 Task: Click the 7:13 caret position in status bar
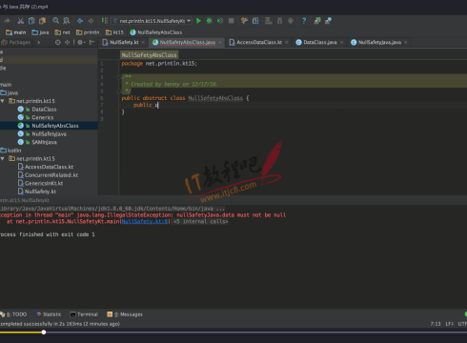click(x=436, y=324)
